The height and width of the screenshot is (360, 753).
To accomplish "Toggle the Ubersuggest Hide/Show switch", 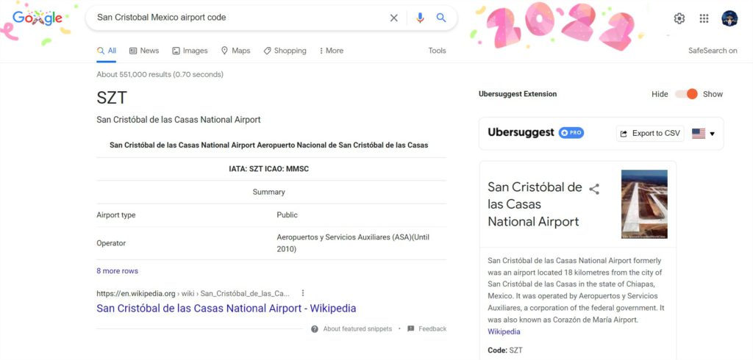I will [686, 94].
